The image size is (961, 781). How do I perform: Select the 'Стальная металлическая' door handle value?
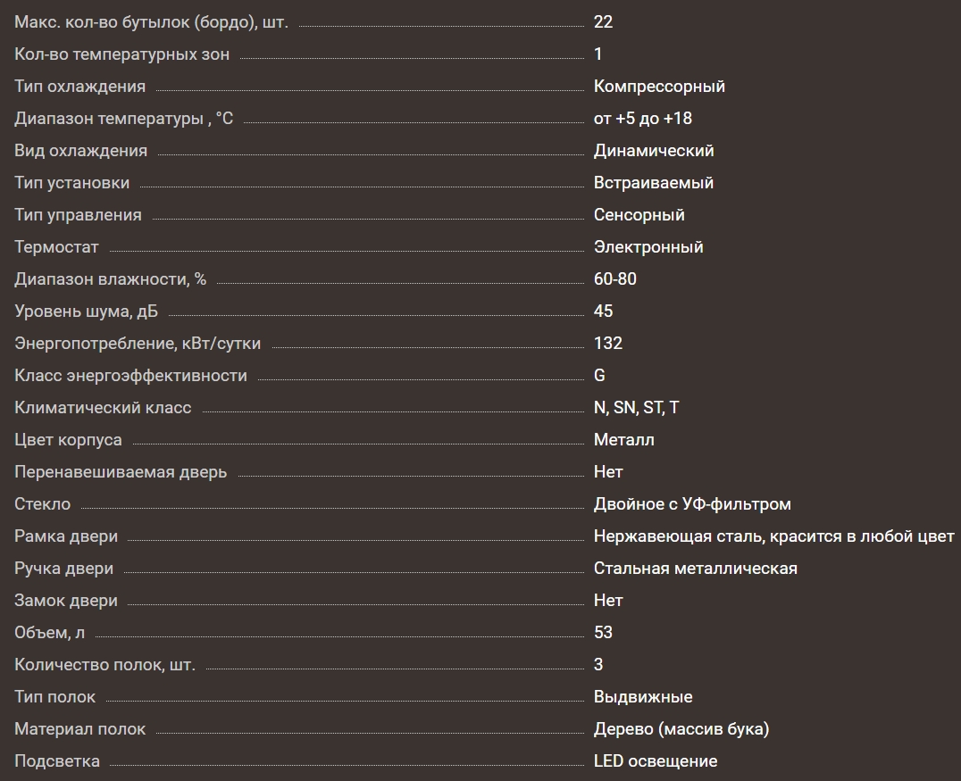[x=695, y=569]
